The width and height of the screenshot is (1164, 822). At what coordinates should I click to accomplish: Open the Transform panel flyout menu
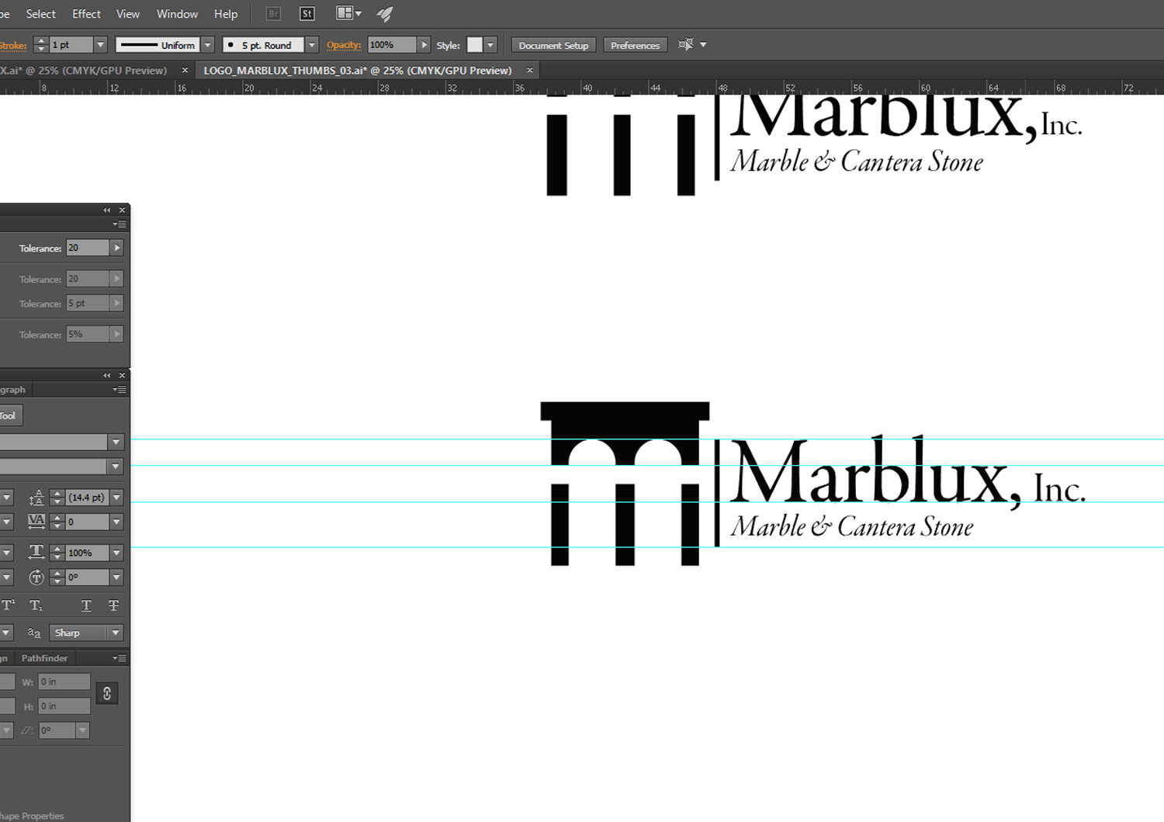point(120,658)
